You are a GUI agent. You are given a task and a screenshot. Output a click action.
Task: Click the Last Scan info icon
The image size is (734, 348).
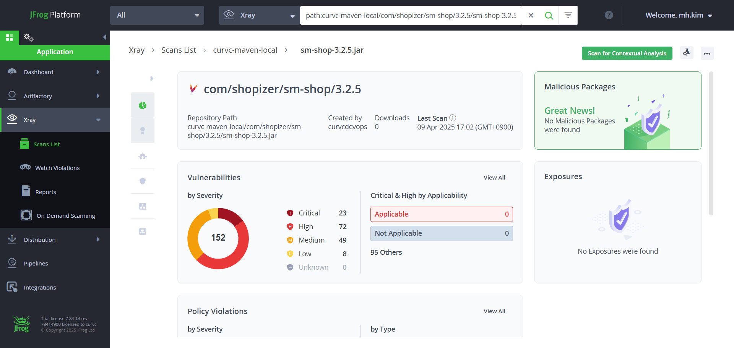click(453, 118)
